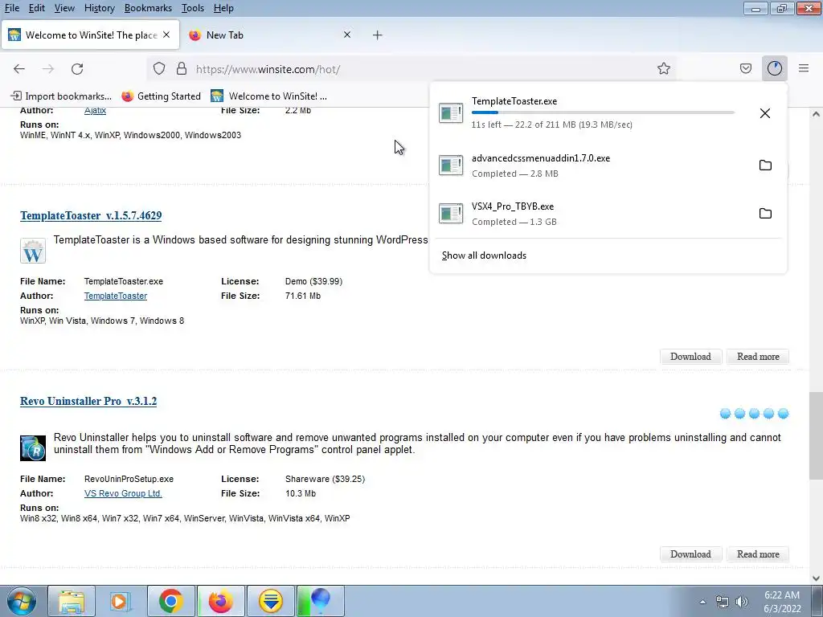Switch to the New Tab tab
This screenshot has width=823, height=617.
(270, 35)
